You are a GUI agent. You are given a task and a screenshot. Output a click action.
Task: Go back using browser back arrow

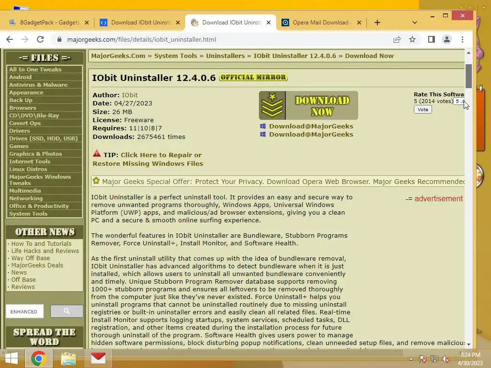point(10,39)
